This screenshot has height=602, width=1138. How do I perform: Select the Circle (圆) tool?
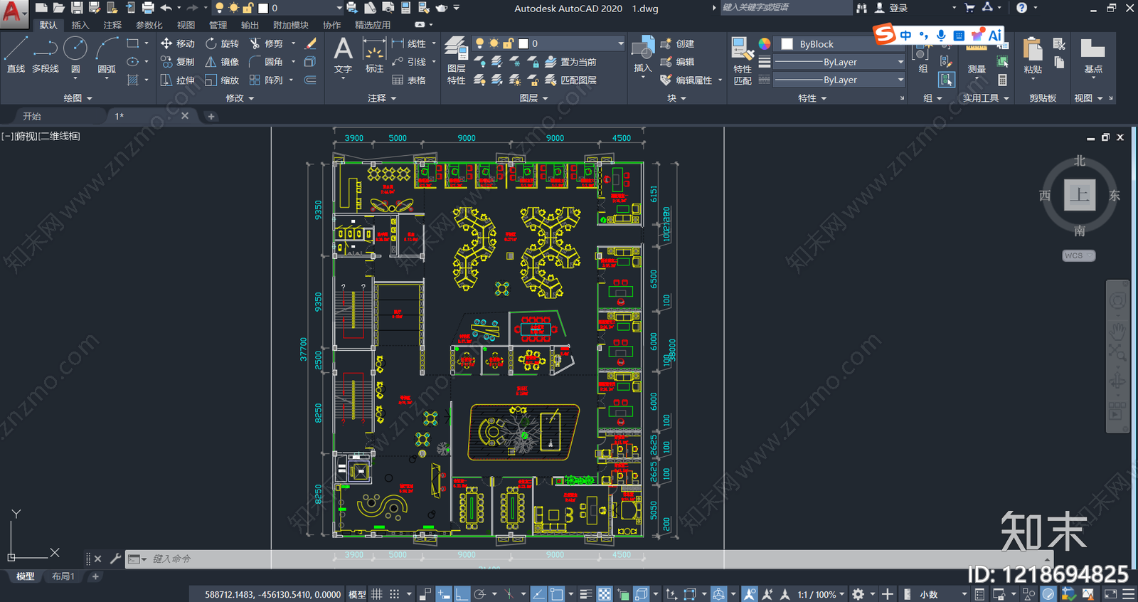coord(75,56)
